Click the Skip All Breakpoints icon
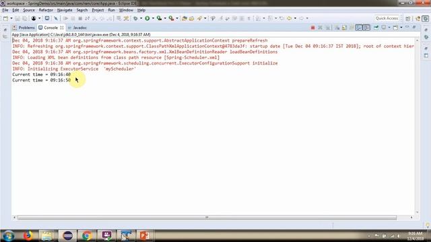Viewport: 431px width, 242px height. (x=56, y=18)
